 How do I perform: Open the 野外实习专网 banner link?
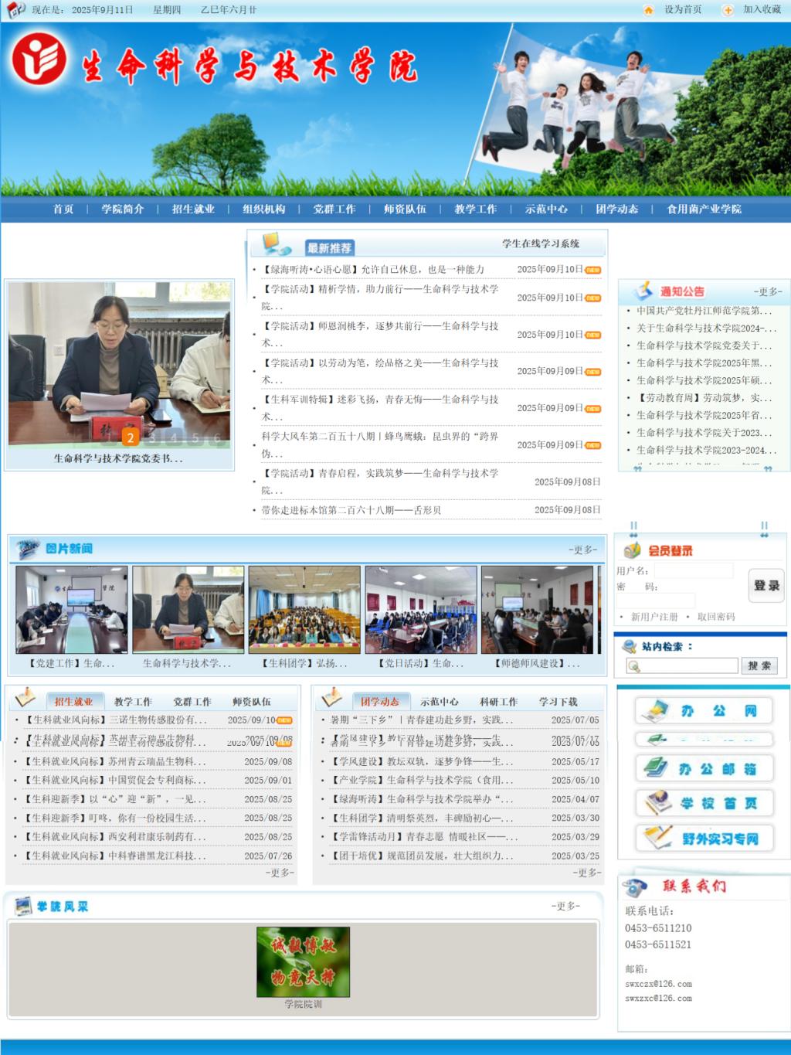click(x=704, y=839)
